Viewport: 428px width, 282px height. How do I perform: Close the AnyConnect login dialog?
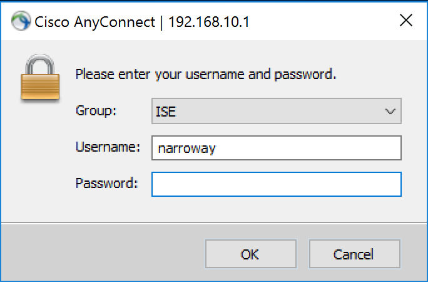[405, 21]
